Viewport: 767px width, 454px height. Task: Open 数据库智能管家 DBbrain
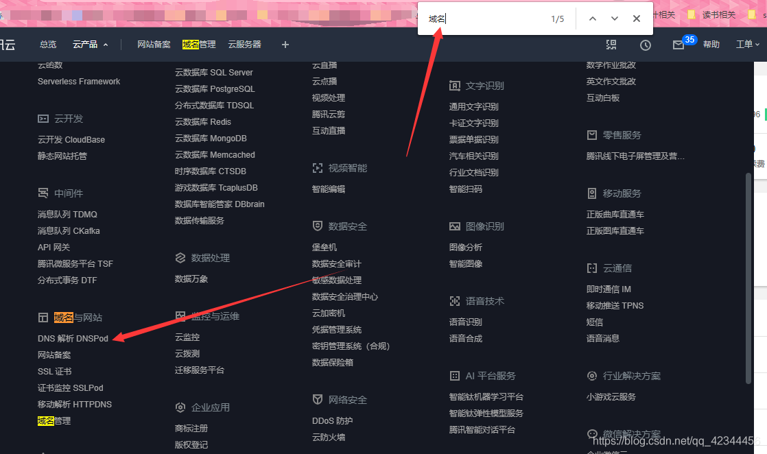pos(220,204)
